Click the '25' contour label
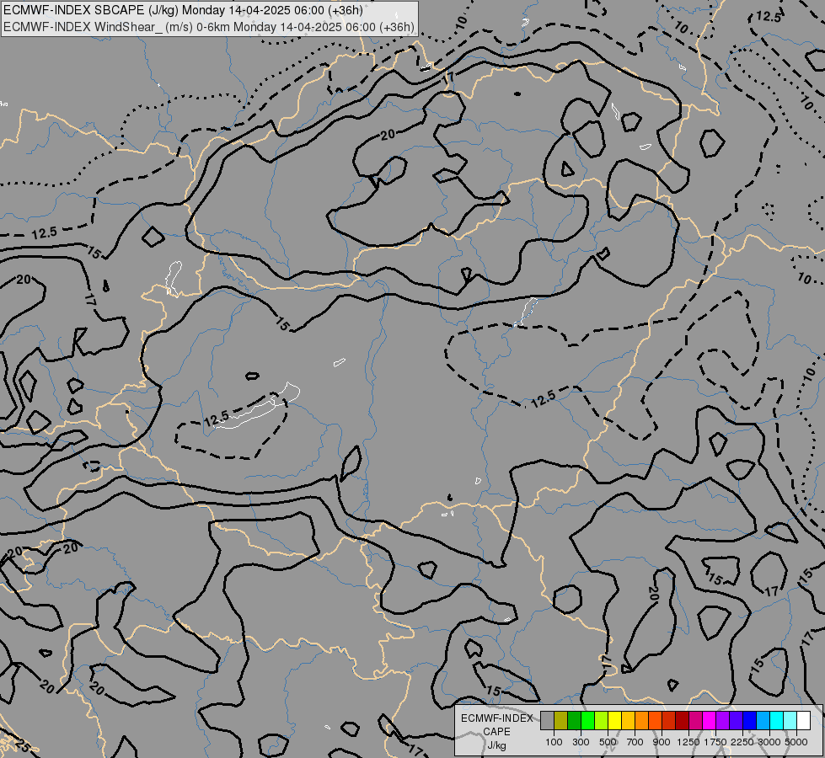 tap(22, 745)
